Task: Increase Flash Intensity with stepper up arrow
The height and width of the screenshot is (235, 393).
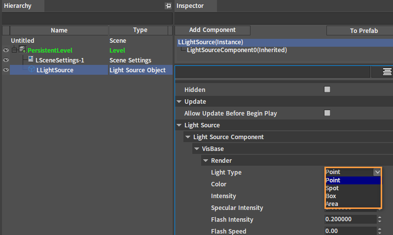Action: click(x=380, y=217)
